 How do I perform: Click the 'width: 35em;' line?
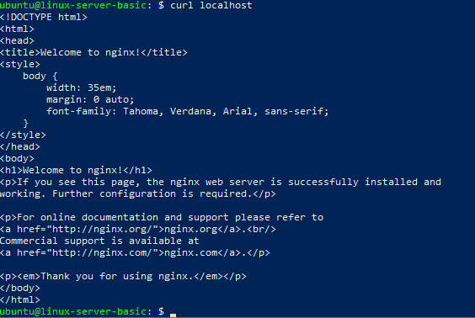tap(82, 88)
